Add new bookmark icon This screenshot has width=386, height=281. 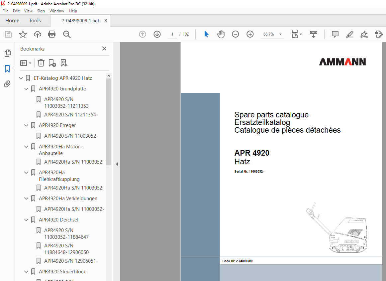[x=52, y=63]
